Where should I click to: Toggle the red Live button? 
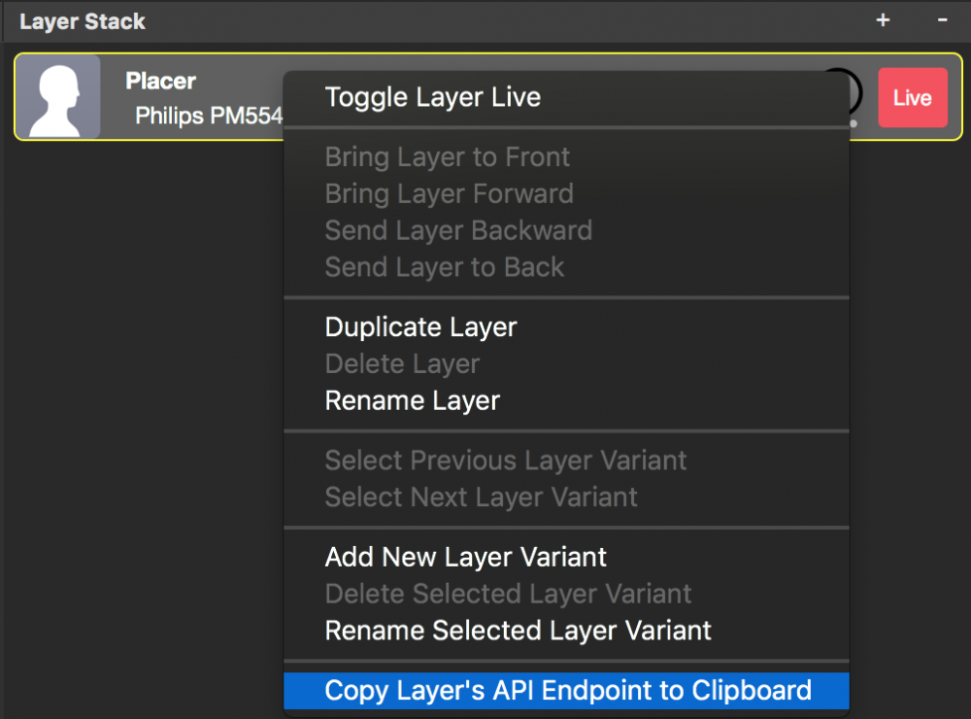click(912, 97)
